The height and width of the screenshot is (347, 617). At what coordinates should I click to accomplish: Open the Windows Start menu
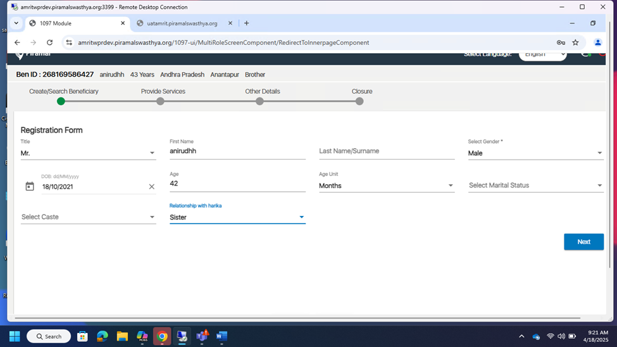click(15, 336)
